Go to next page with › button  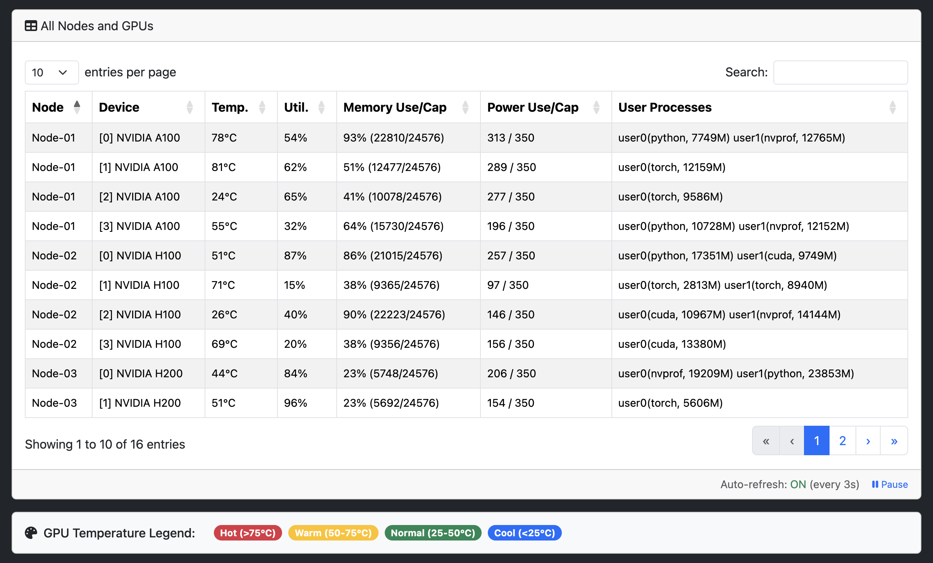[868, 441]
